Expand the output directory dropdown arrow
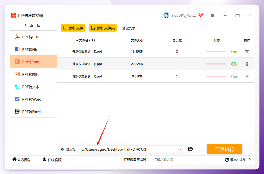 [x=181, y=149]
